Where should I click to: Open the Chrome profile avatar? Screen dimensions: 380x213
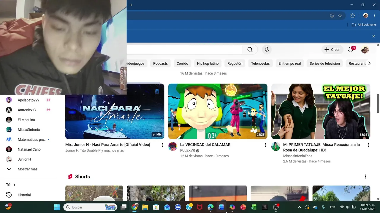click(365, 16)
